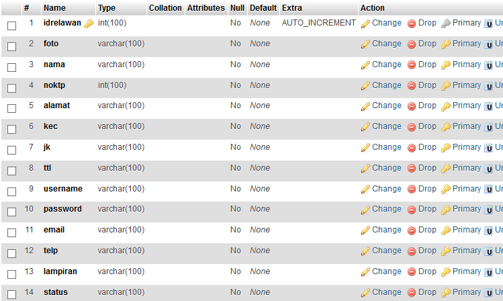Click the red Drop icon for nama

pyautogui.click(x=412, y=65)
